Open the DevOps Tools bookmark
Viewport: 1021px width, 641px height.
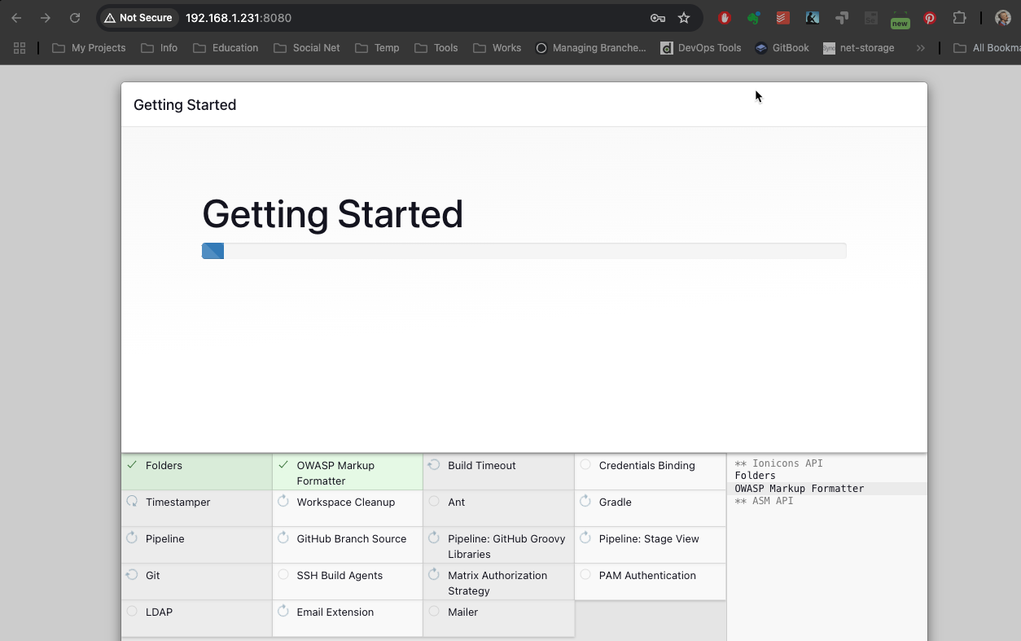tap(700, 48)
